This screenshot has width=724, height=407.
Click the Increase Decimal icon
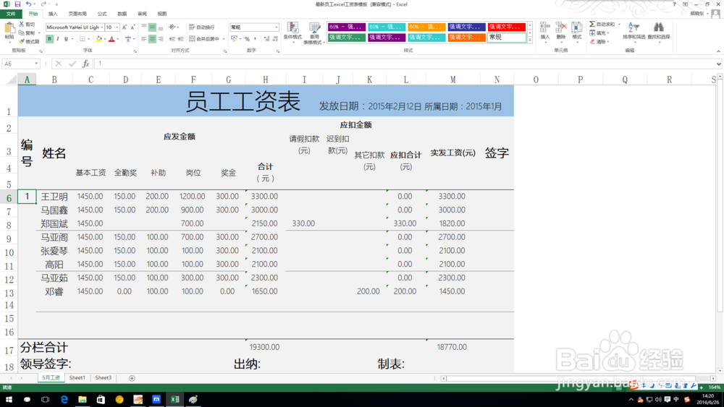click(x=267, y=39)
